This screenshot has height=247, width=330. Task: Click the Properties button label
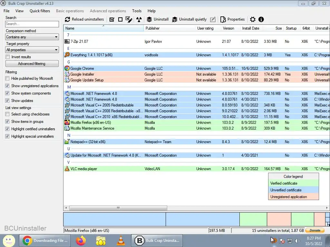pyautogui.click(x=236, y=19)
